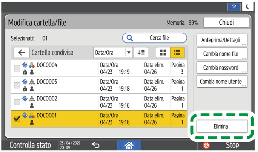Click the user icon on DOC0002
The width and height of the screenshot is (258, 152).
point(32,106)
